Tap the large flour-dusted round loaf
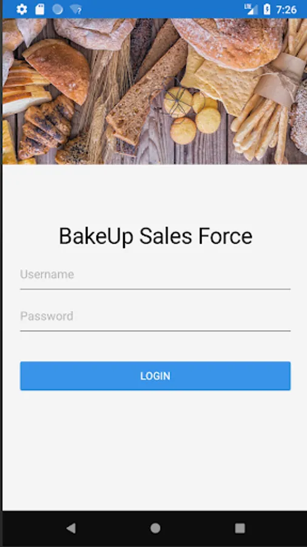This screenshot has height=547, width=307. [x=229, y=43]
